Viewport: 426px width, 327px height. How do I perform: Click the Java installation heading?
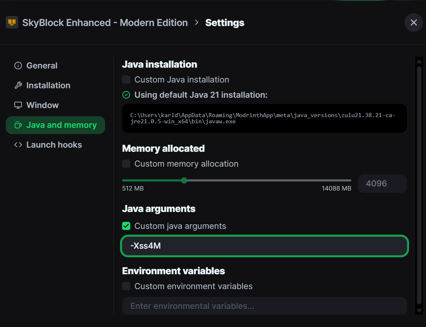tap(160, 64)
